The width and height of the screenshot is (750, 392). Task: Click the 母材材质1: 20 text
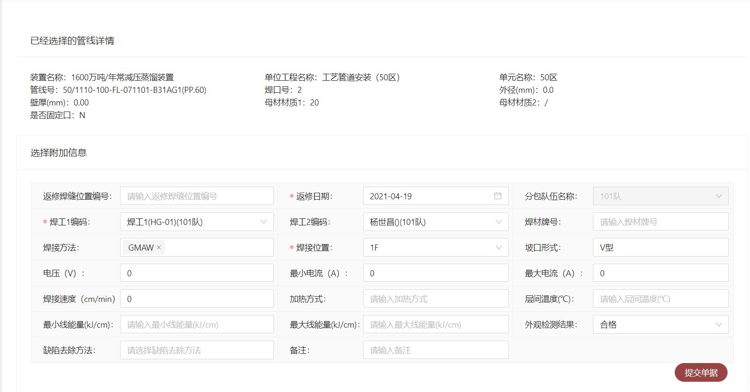click(x=292, y=103)
